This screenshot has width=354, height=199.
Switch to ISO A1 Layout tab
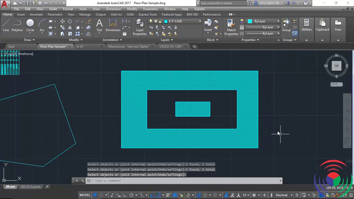point(31,187)
